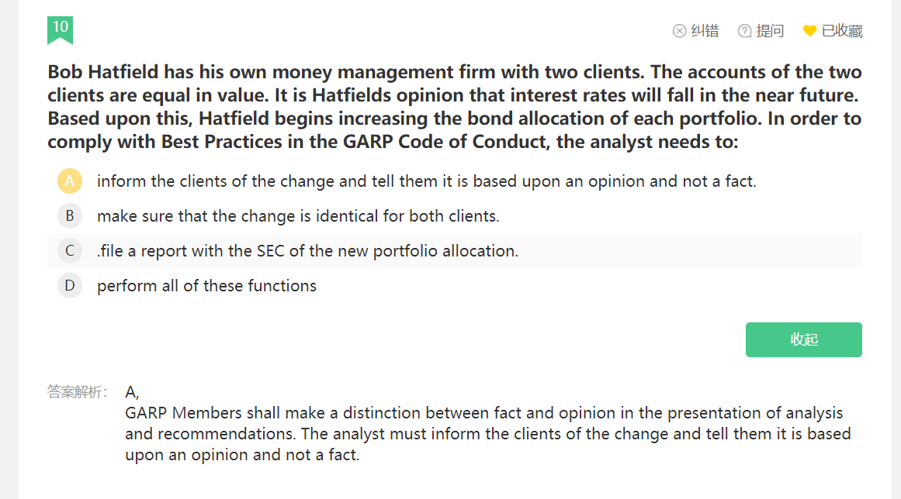Click the answer letter 'A,' in the explanation
Image resolution: width=901 pixels, height=499 pixels.
[x=131, y=392]
